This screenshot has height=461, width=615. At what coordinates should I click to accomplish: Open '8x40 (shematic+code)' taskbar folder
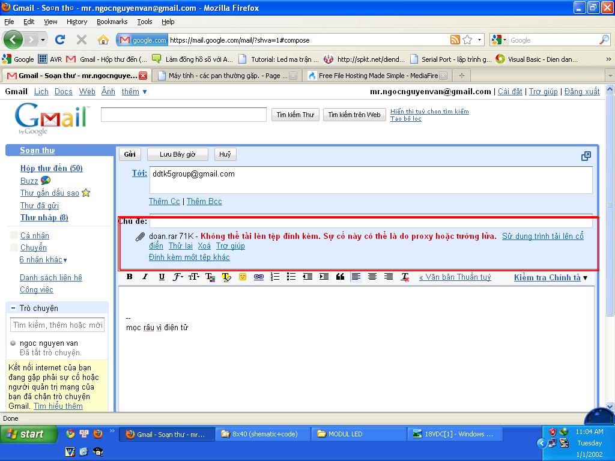coord(262,434)
